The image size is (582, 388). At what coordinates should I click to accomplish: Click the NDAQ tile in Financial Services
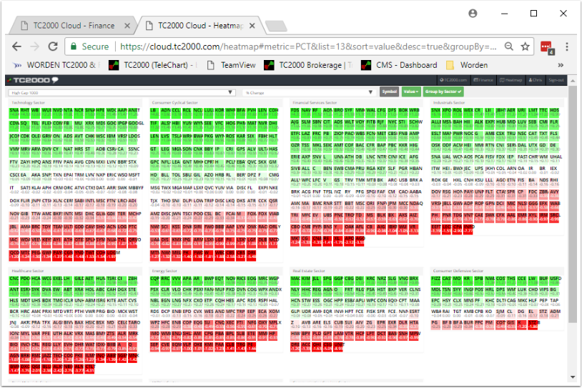pyautogui.click(x=415, y=206)
